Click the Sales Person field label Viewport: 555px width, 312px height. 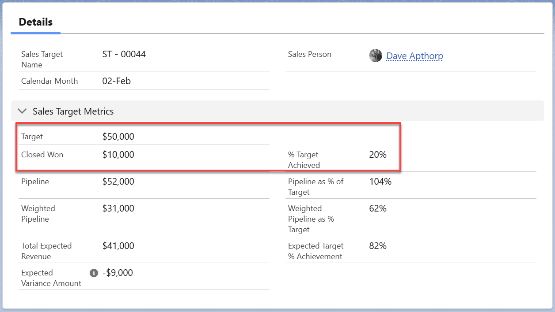pos(309,54)
